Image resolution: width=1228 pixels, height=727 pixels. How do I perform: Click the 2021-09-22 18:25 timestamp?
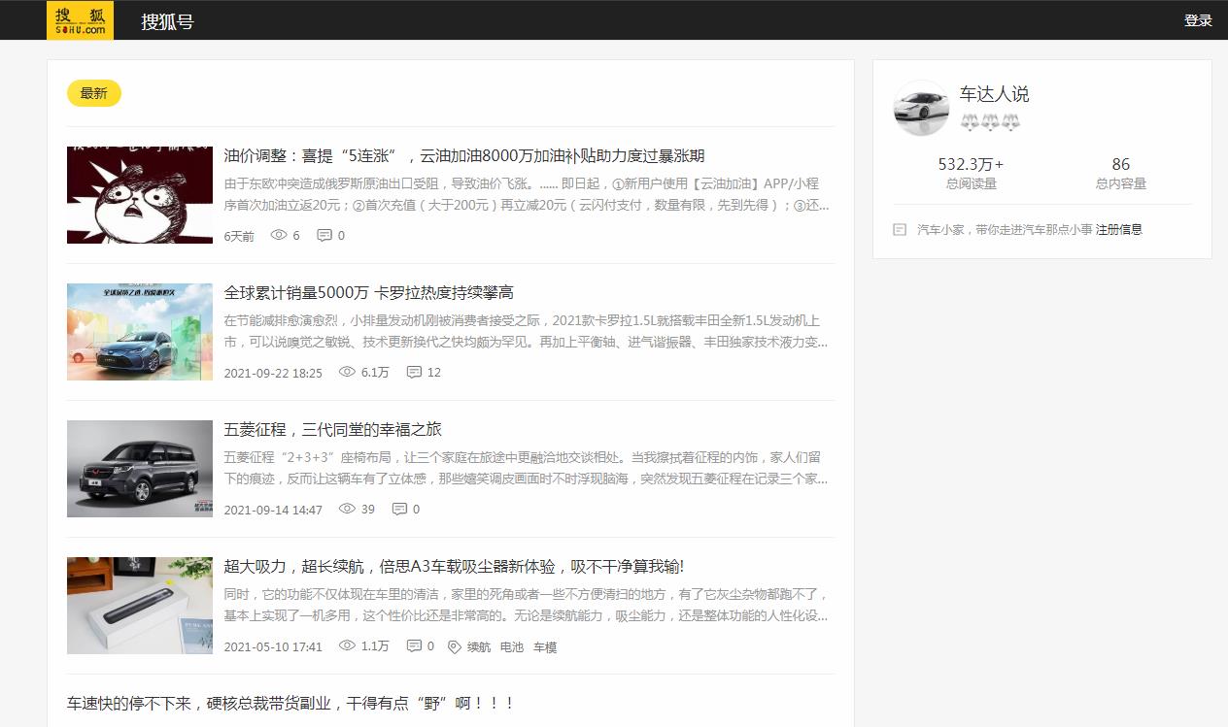click(x=273, y=373)
